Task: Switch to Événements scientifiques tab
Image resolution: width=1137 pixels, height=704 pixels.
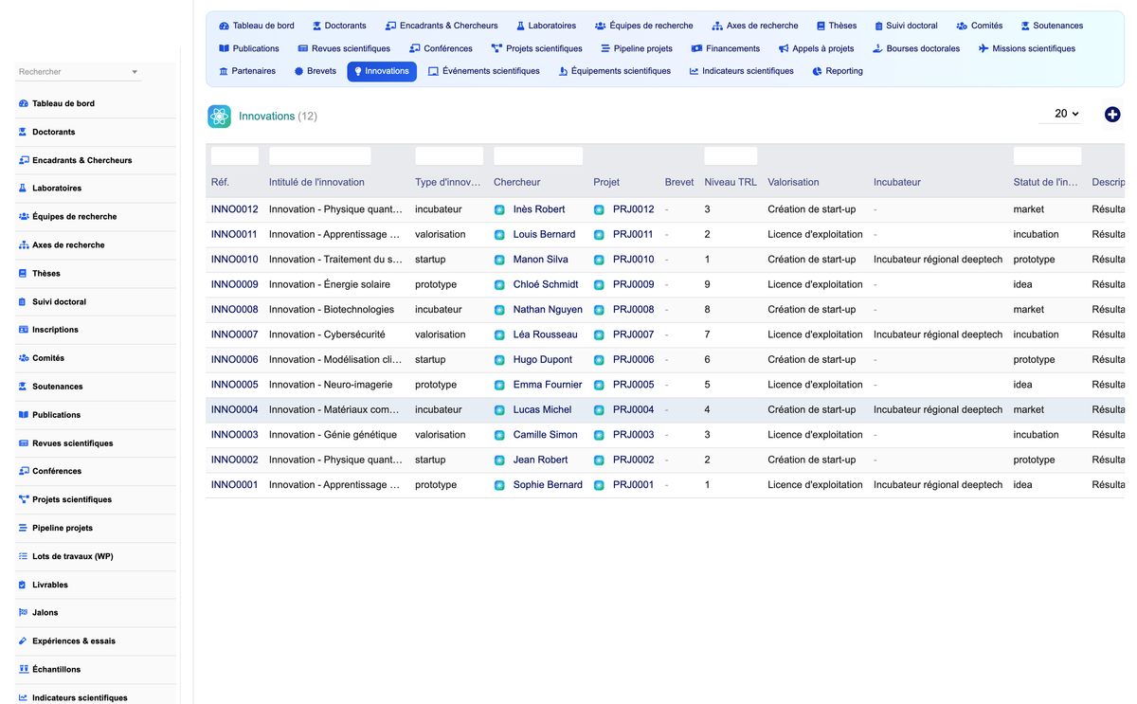Action: [x=484, y=71]
